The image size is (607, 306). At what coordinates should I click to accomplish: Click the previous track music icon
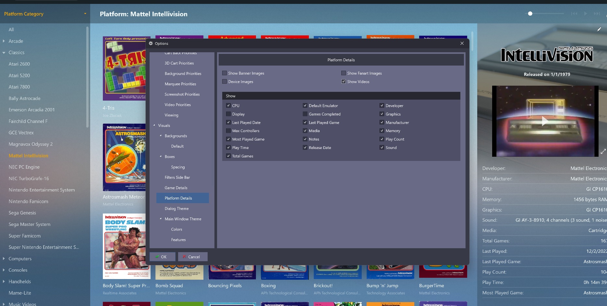[574, 14]
